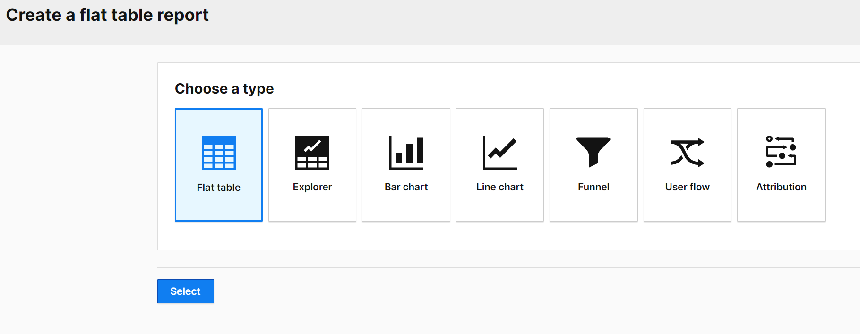Viewport: 860px width, 334px height.
Task: Click the Explorer report type icon
Action: coord(312,152)
